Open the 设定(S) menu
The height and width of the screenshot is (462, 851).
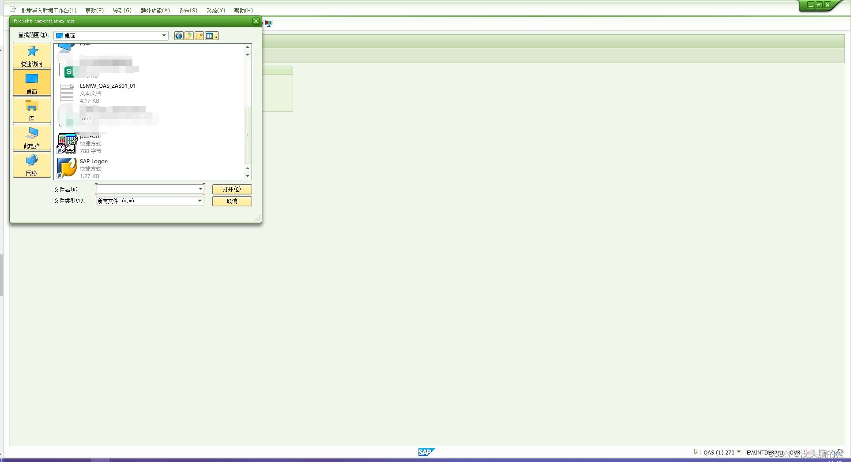(188, 11)
